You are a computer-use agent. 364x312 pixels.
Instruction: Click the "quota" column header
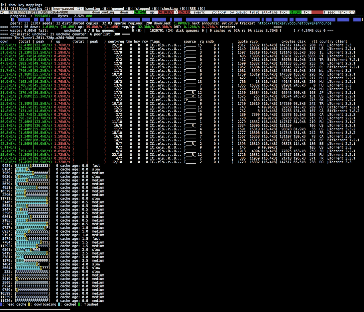pos(243,41)
